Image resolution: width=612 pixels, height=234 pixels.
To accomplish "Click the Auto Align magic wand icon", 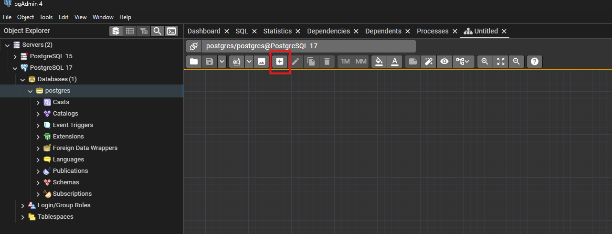I will [x=429, y=62].
